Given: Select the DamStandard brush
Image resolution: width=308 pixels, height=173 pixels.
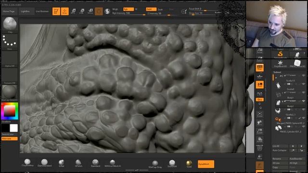Looking at the screenshot, I should 45,163.
